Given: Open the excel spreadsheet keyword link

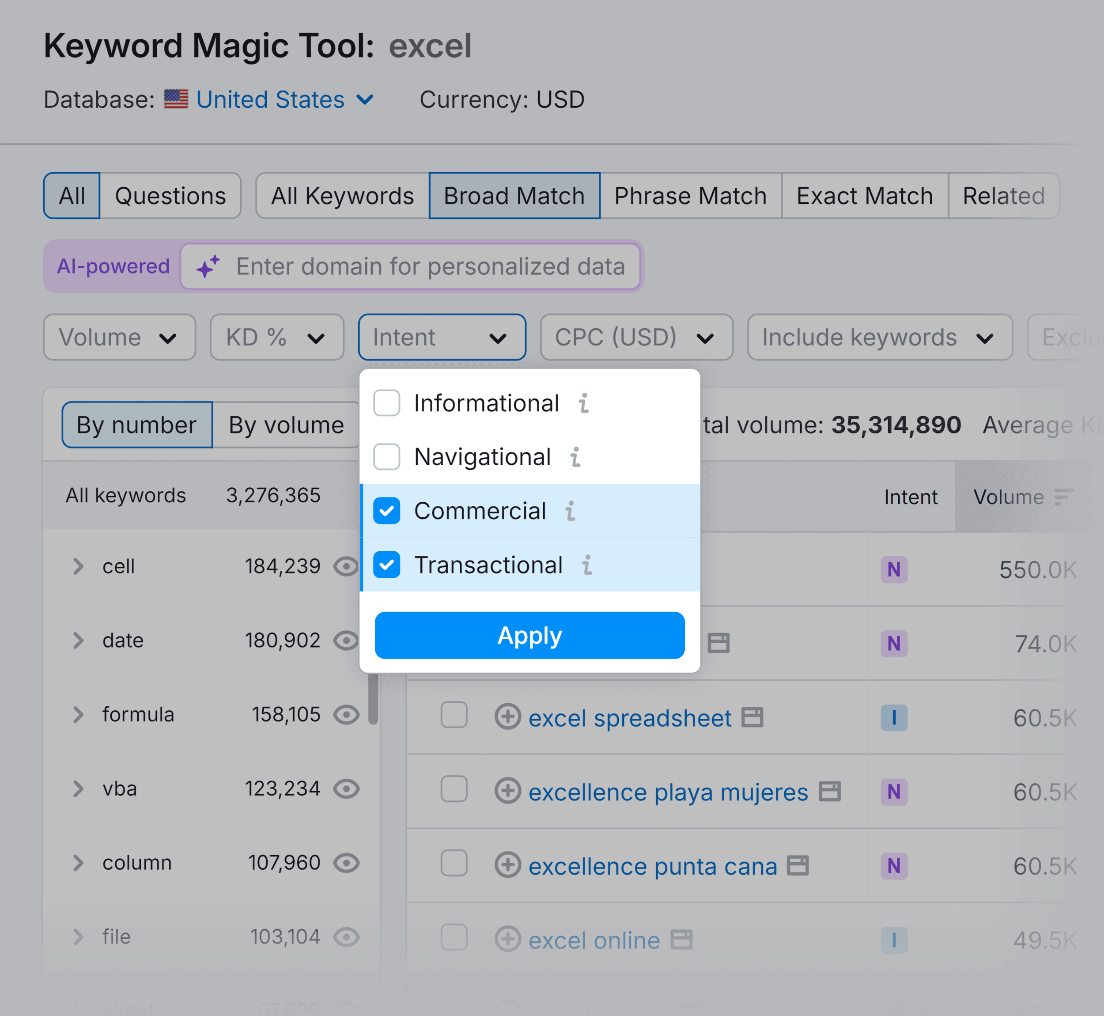Looking at the screenshot, I should coord(630,718).
